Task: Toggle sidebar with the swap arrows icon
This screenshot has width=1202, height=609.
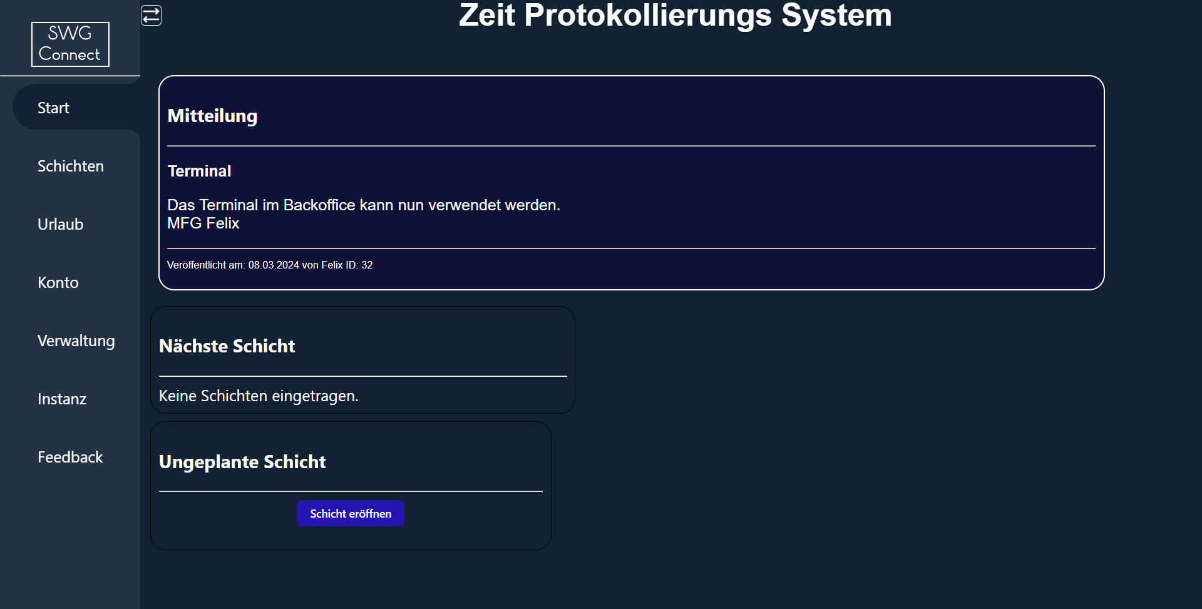Action: click(151, 16)
